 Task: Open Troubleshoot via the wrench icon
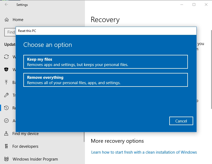(x=6, y=95)
